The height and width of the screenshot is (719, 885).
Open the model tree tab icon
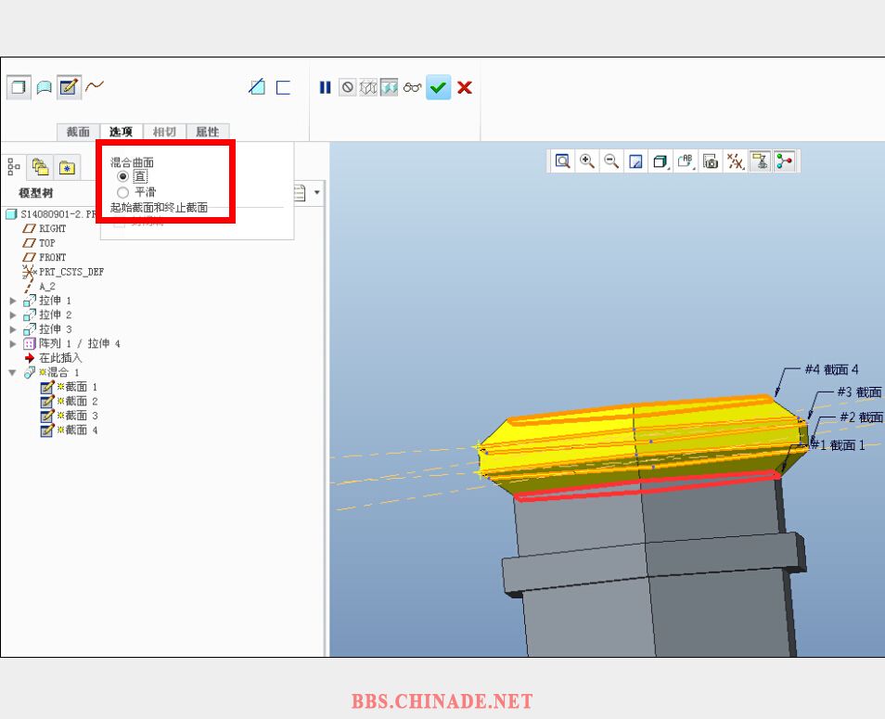pyautogui.click(x=14, y=167)
